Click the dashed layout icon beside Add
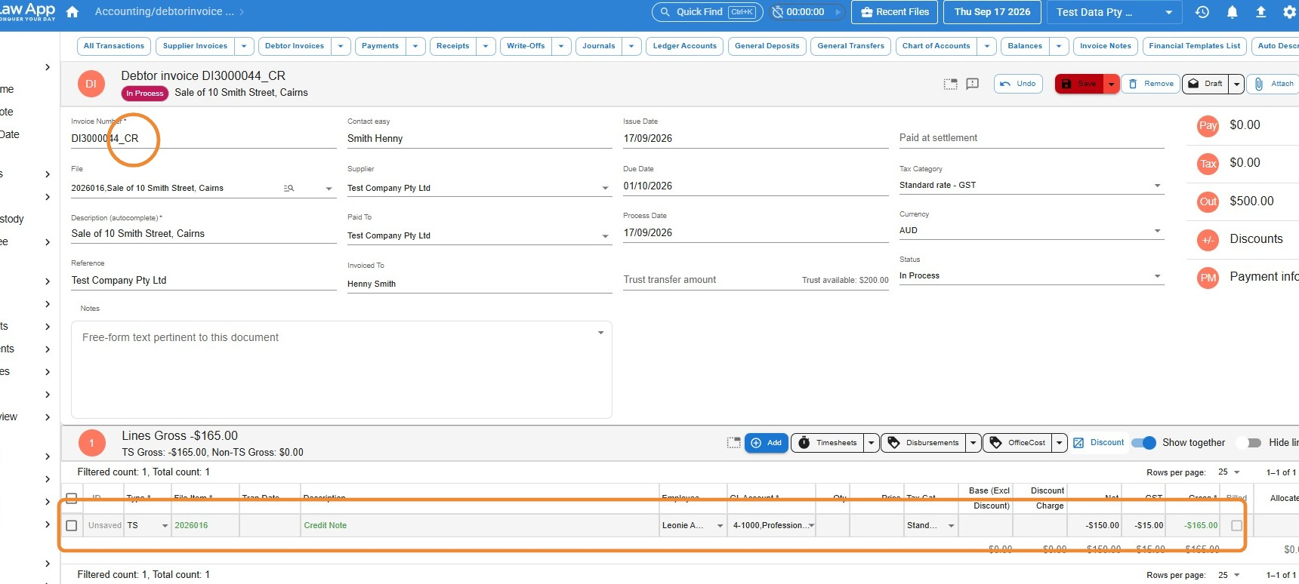Image resolution: width=1299 pixels, height=584 pixels. point(733,443)
